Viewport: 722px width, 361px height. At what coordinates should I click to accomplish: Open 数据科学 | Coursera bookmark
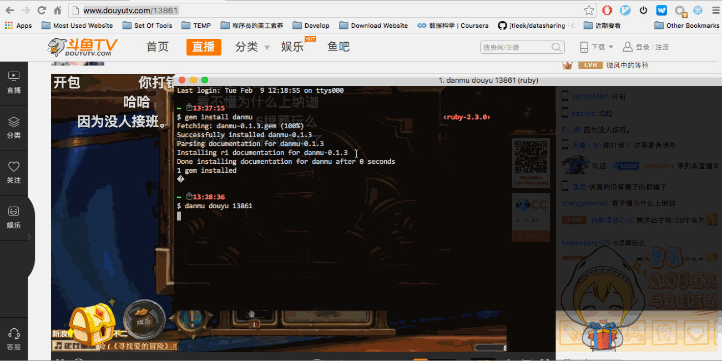pos(453,26)
